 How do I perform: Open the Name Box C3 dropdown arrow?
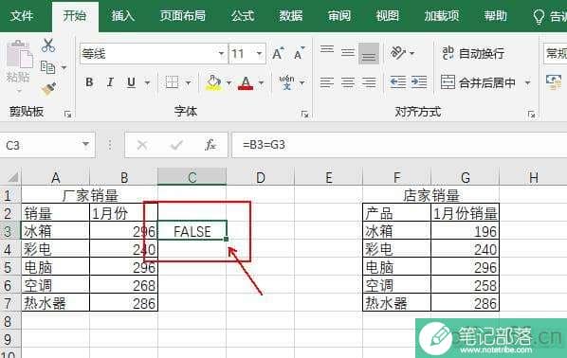click(85, 145)
